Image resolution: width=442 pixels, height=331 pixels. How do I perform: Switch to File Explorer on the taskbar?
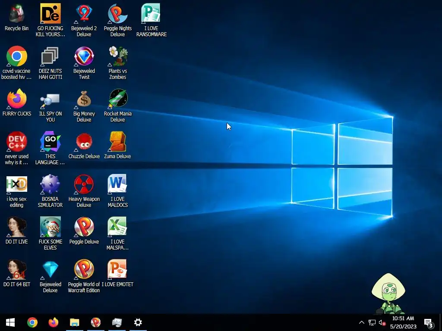click(x=75, y=322)
